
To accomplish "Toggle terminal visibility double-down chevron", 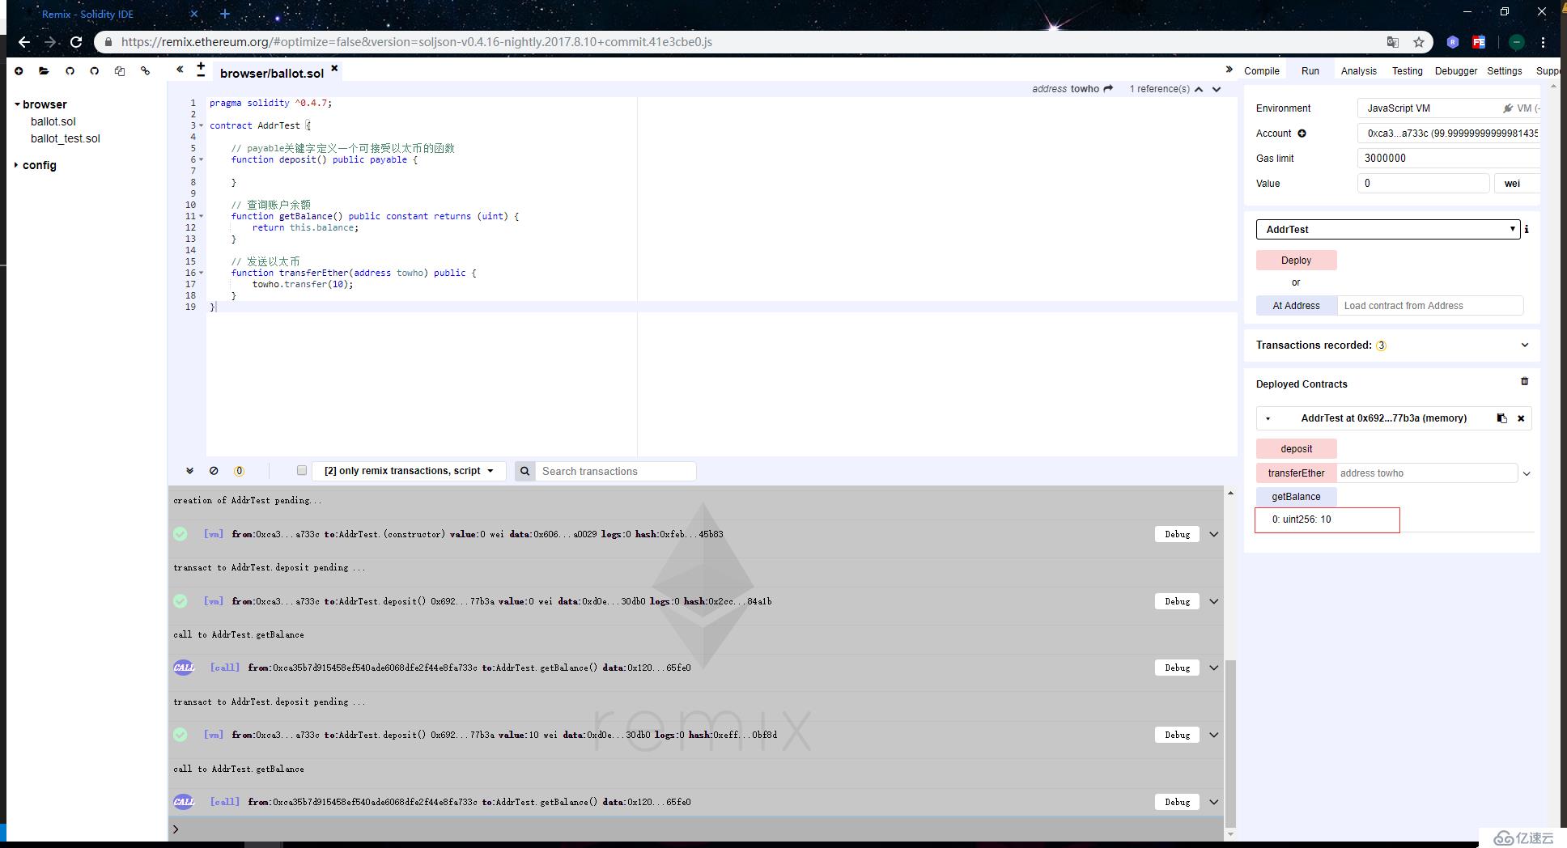I will tap(189, 471).
